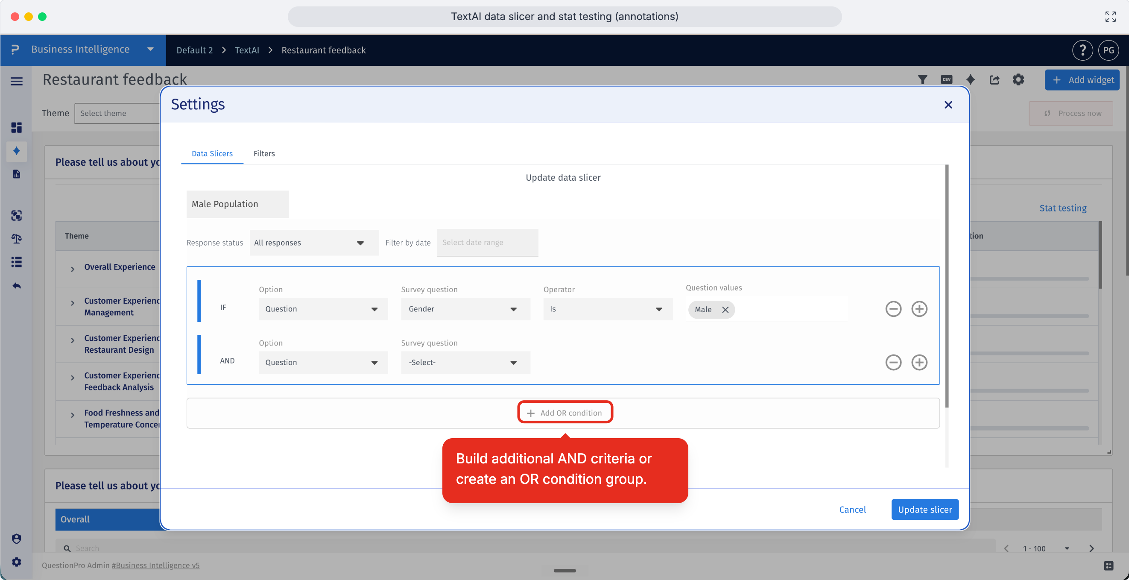
Task: Export data with the CSV icon
Action: pos(946,79)
